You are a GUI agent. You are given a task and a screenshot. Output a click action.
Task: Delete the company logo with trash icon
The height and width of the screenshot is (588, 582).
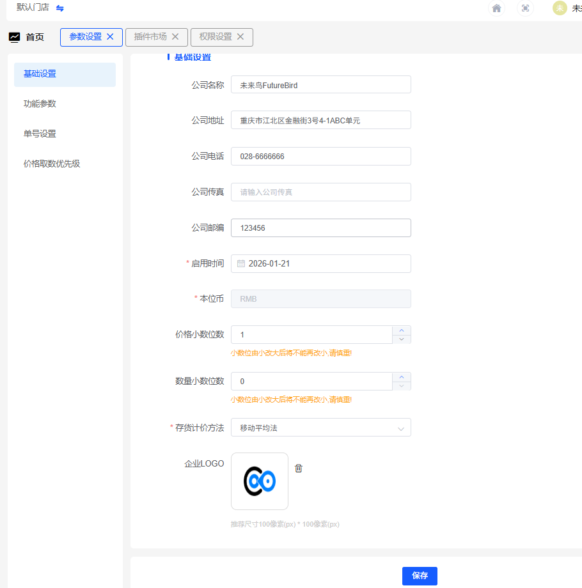[x=299, y=468]
